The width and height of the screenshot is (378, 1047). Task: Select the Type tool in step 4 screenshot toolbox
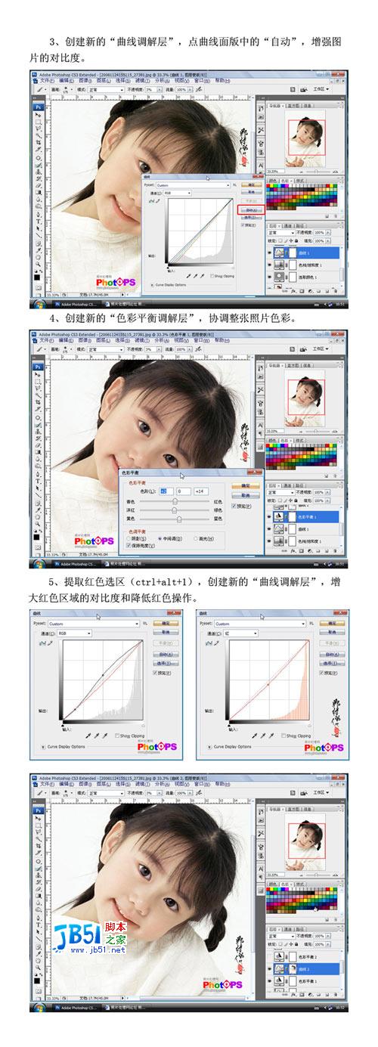pos(38,481)
